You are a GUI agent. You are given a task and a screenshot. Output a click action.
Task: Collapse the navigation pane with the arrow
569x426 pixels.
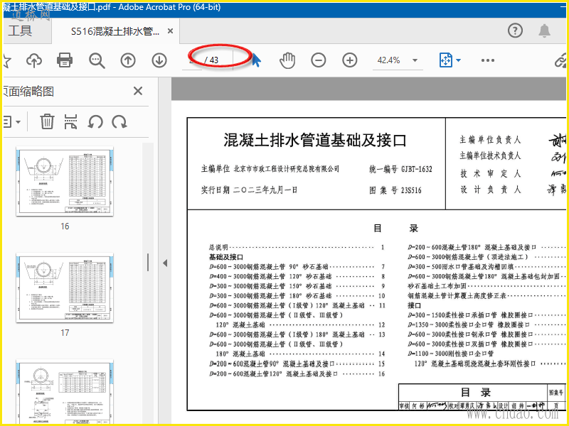(165, 263)
